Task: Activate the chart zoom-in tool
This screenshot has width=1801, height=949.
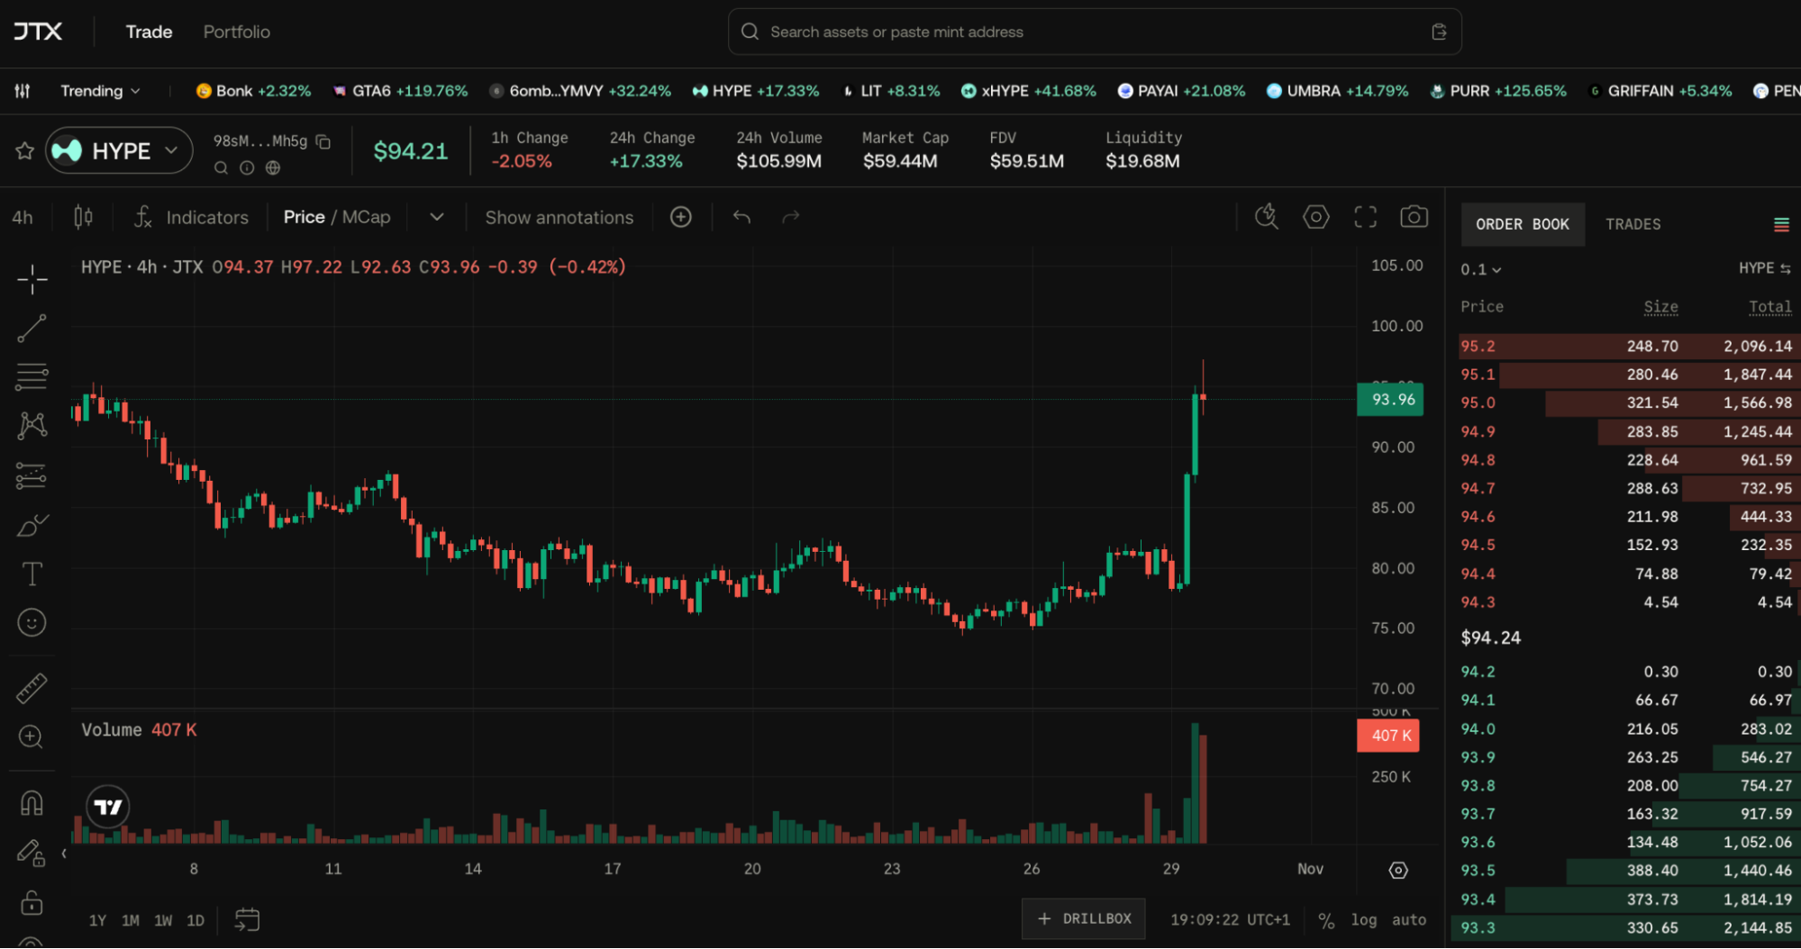Action: pyautogui.click(x=32, y=737)
